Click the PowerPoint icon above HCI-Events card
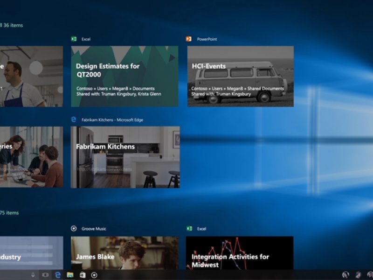Screen dimensions: 373x280 (189, 39)
